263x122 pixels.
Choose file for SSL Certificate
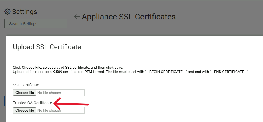[x=25, y=93]
